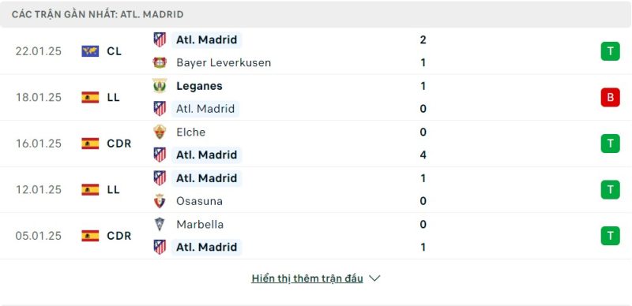
Task: Open the Osasuna team name link
Action: click(199, 201)
